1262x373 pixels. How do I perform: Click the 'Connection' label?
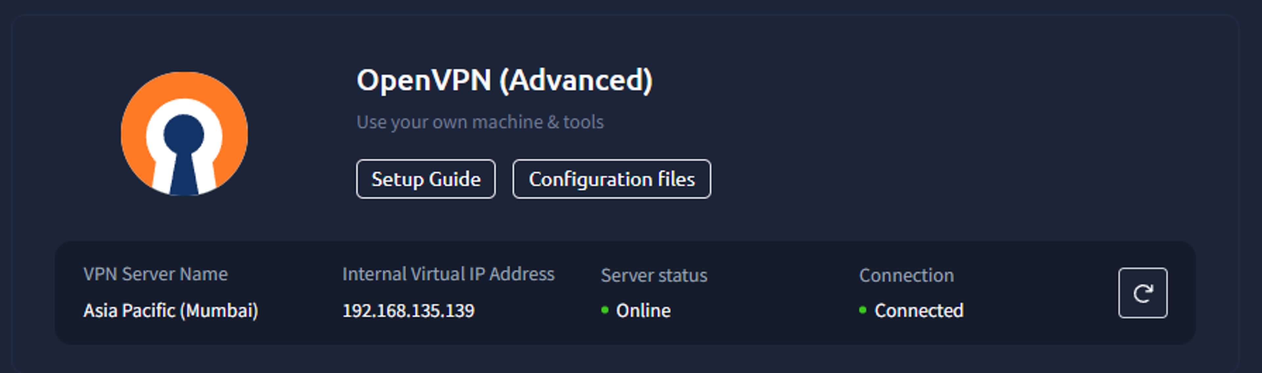pos(906,275)
